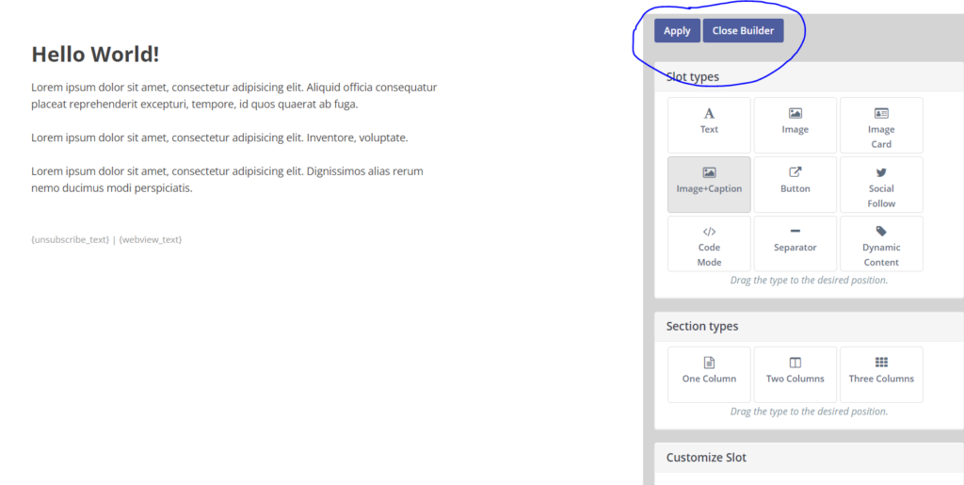Screen dimensions: 964x485
Task: Choose the Three Columns section icon
Action: point(881,362)
